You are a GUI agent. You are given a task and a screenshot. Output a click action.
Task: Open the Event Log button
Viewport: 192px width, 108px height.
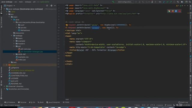183,102
